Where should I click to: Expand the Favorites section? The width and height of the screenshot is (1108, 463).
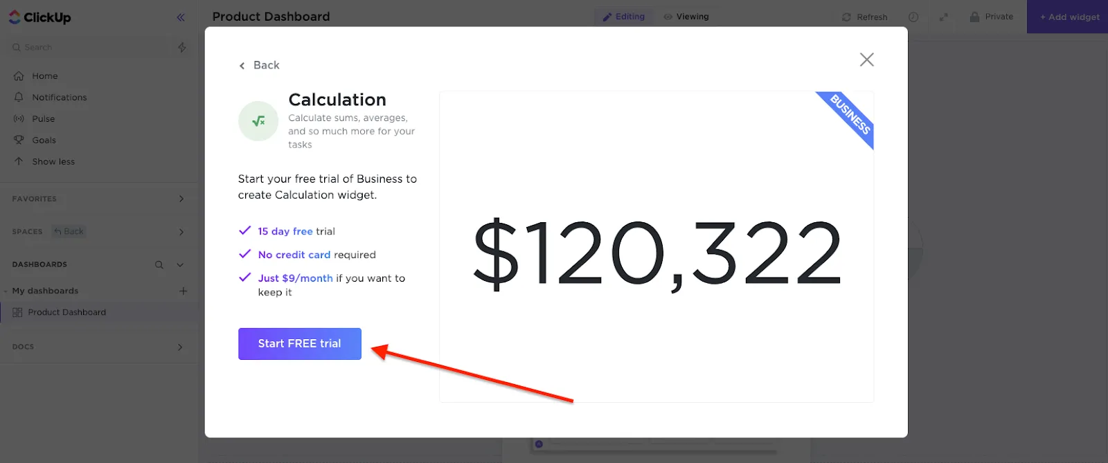tap(181, 199)
